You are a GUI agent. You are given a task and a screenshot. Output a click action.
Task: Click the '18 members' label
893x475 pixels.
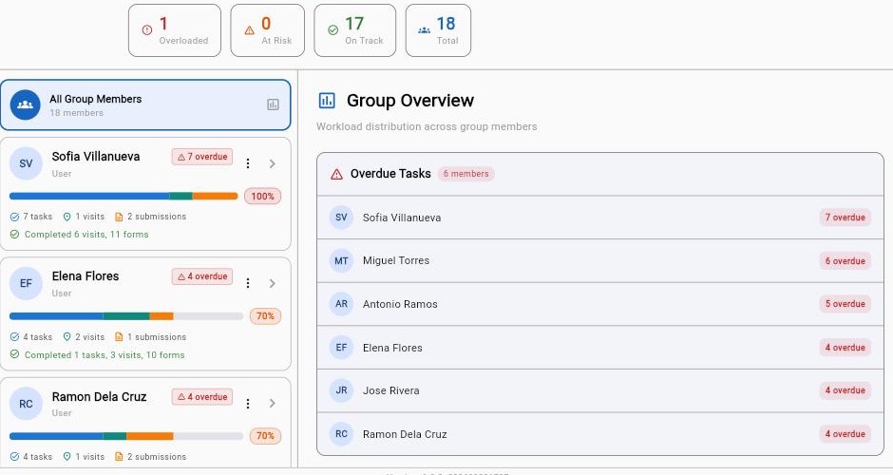[x=76, y=113]
